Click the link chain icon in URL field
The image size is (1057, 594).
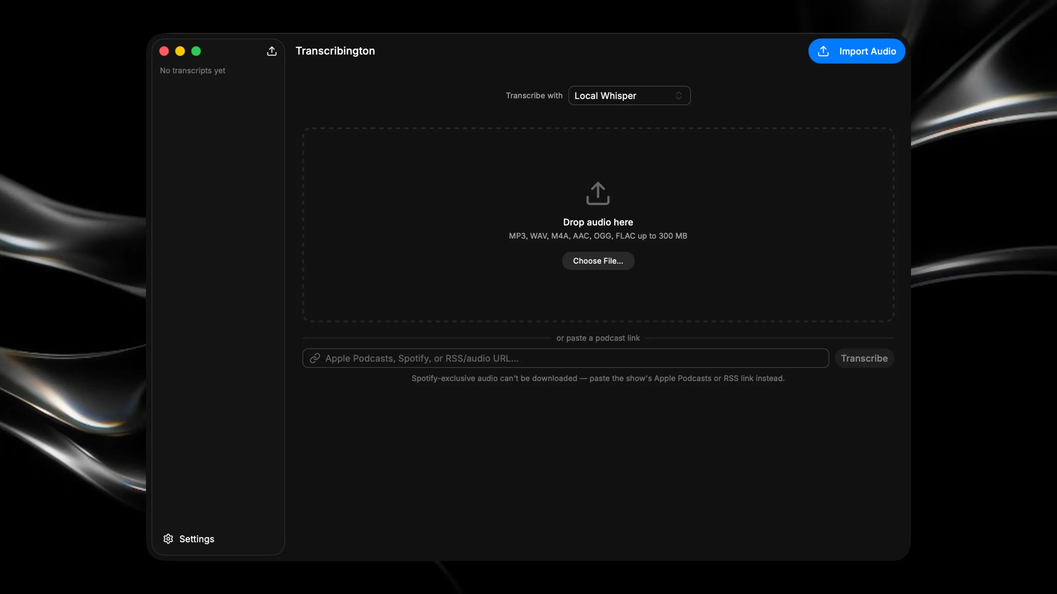315,358
